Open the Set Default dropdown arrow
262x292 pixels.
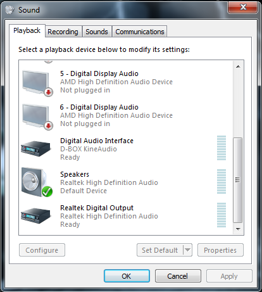click(187, 250)
